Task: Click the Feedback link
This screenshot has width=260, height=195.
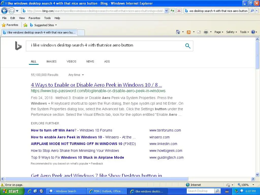Action: 97,164
